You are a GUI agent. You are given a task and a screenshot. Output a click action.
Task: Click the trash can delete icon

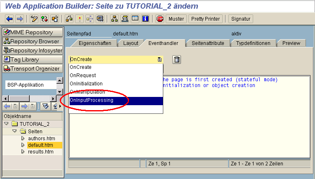(176, 60)
